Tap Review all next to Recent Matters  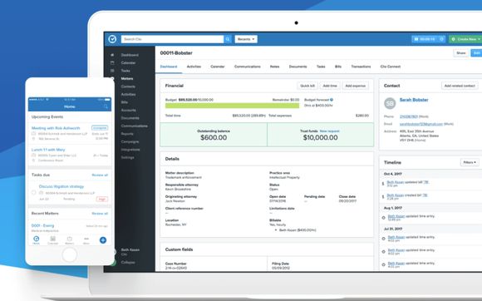pos(100,214)
